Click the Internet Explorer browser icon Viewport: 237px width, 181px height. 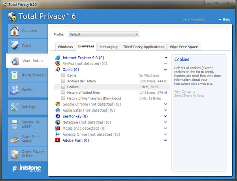click(58, 58)
